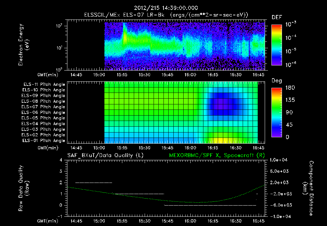Viewport: 327px width, 226px height.
Task: Click the 1.0e+04 right axis value
Action: 279,160
